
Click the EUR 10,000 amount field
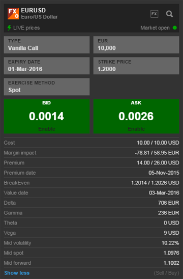pos(136,45)
